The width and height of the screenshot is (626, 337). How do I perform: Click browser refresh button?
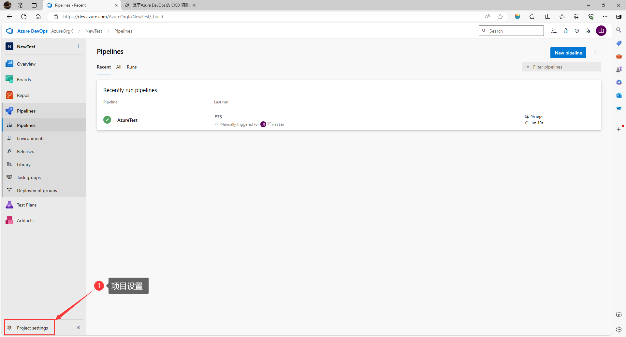[24, 17]
